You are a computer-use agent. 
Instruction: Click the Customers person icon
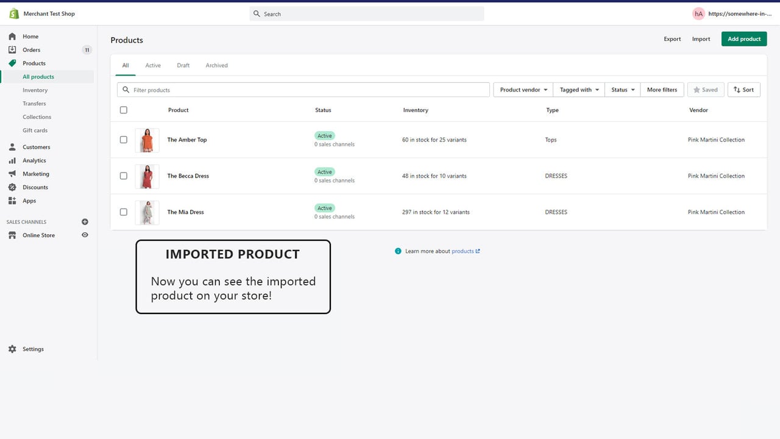pos(12,147)
